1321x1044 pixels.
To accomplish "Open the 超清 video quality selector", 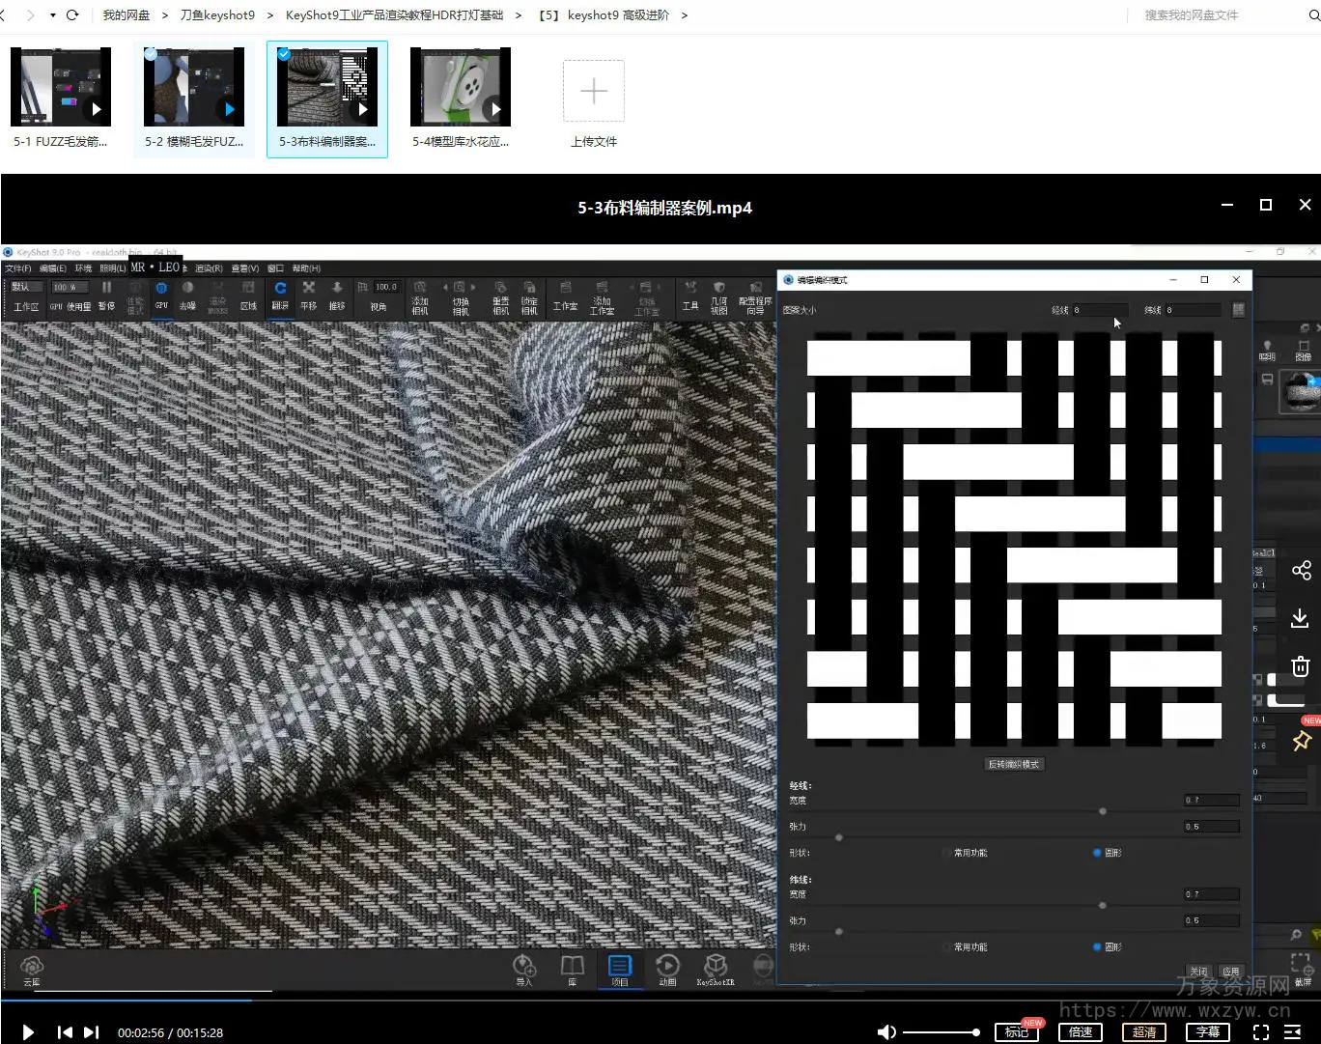I will tap(1144, 1032).
